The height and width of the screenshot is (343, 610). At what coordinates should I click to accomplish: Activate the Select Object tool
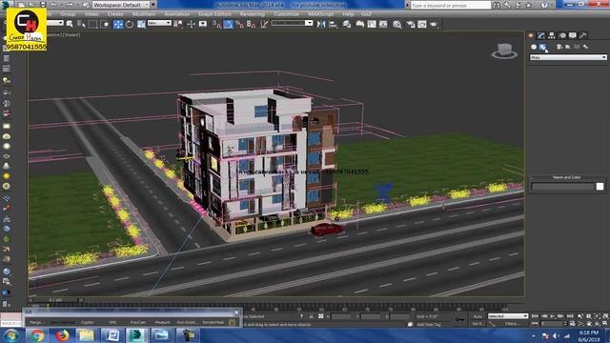coord(70,24)
